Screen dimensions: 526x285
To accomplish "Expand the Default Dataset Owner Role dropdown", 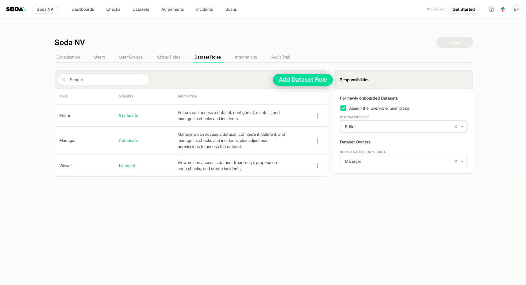I will click(462, 161).
